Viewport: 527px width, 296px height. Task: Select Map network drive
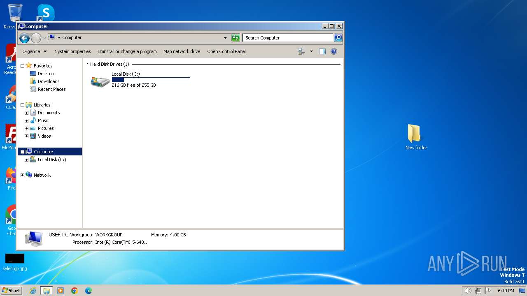(x=182, y=51)
